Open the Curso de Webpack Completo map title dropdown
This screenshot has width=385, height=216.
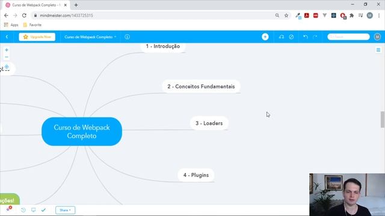pos(90,37)
